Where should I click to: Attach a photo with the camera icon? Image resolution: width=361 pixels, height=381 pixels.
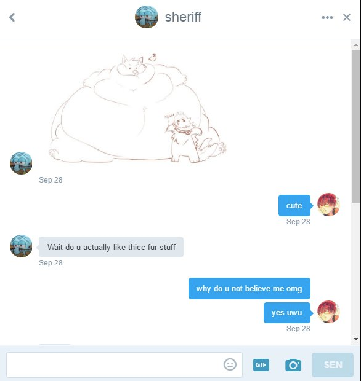click(x=293, y=365)
